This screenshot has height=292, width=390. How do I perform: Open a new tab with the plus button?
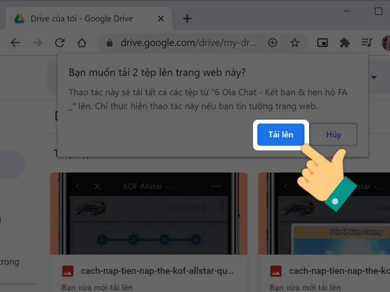coord(187,18)
